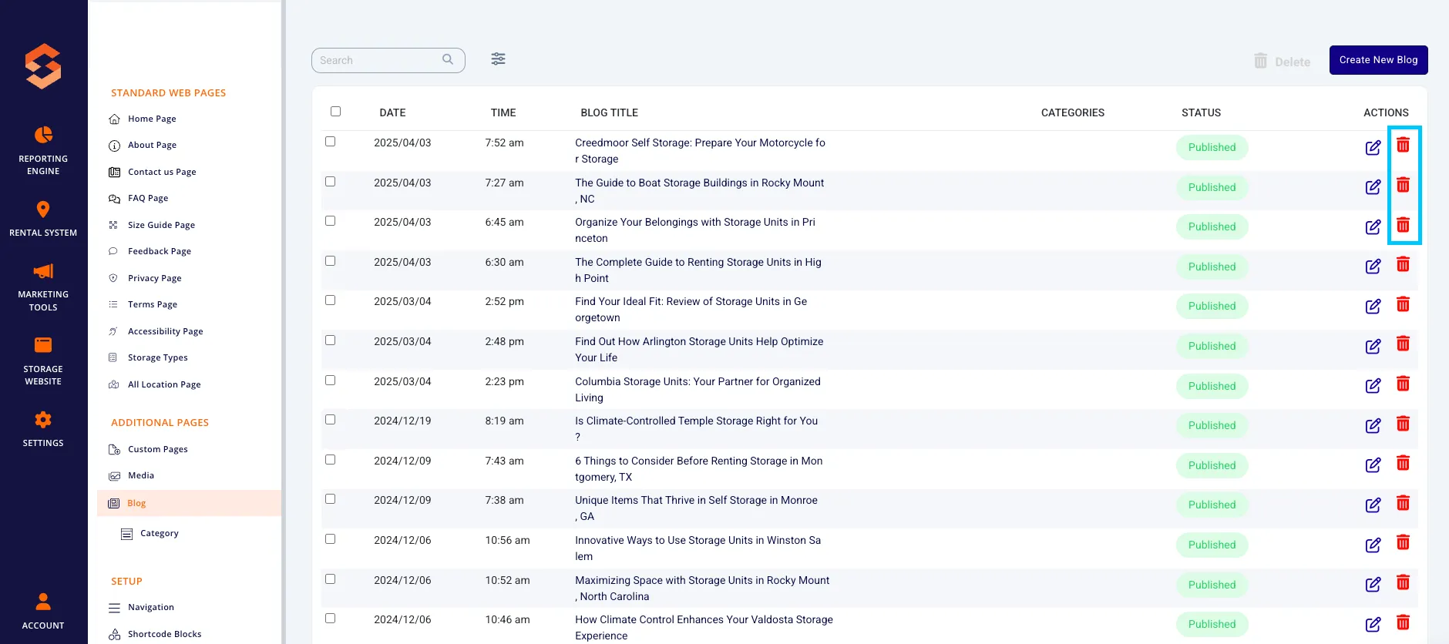1449x644 pixels.
Task: Delete the Winston Salem blog post
Action: coord(1403,542)
